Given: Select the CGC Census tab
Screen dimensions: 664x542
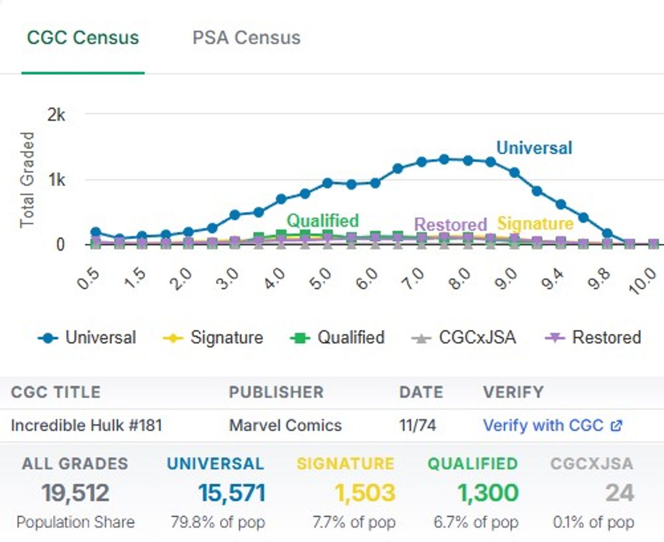Looking at the screenshot, I should pyautogui.click(x=83, y=38).
